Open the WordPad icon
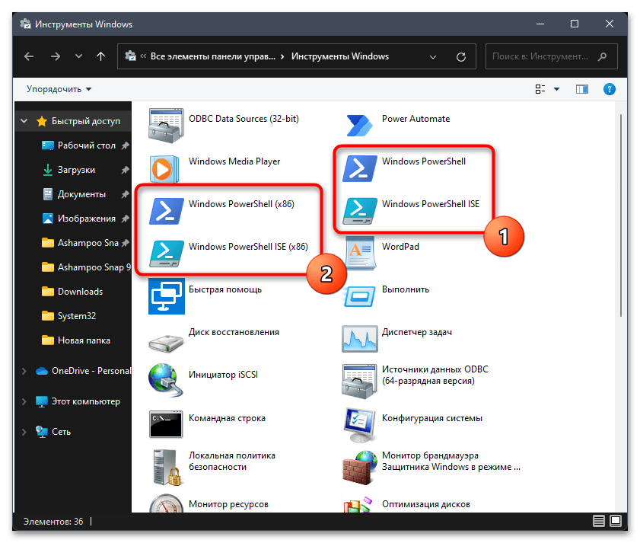This screenshot has height=543, width=640. click(x=360, y=254)
